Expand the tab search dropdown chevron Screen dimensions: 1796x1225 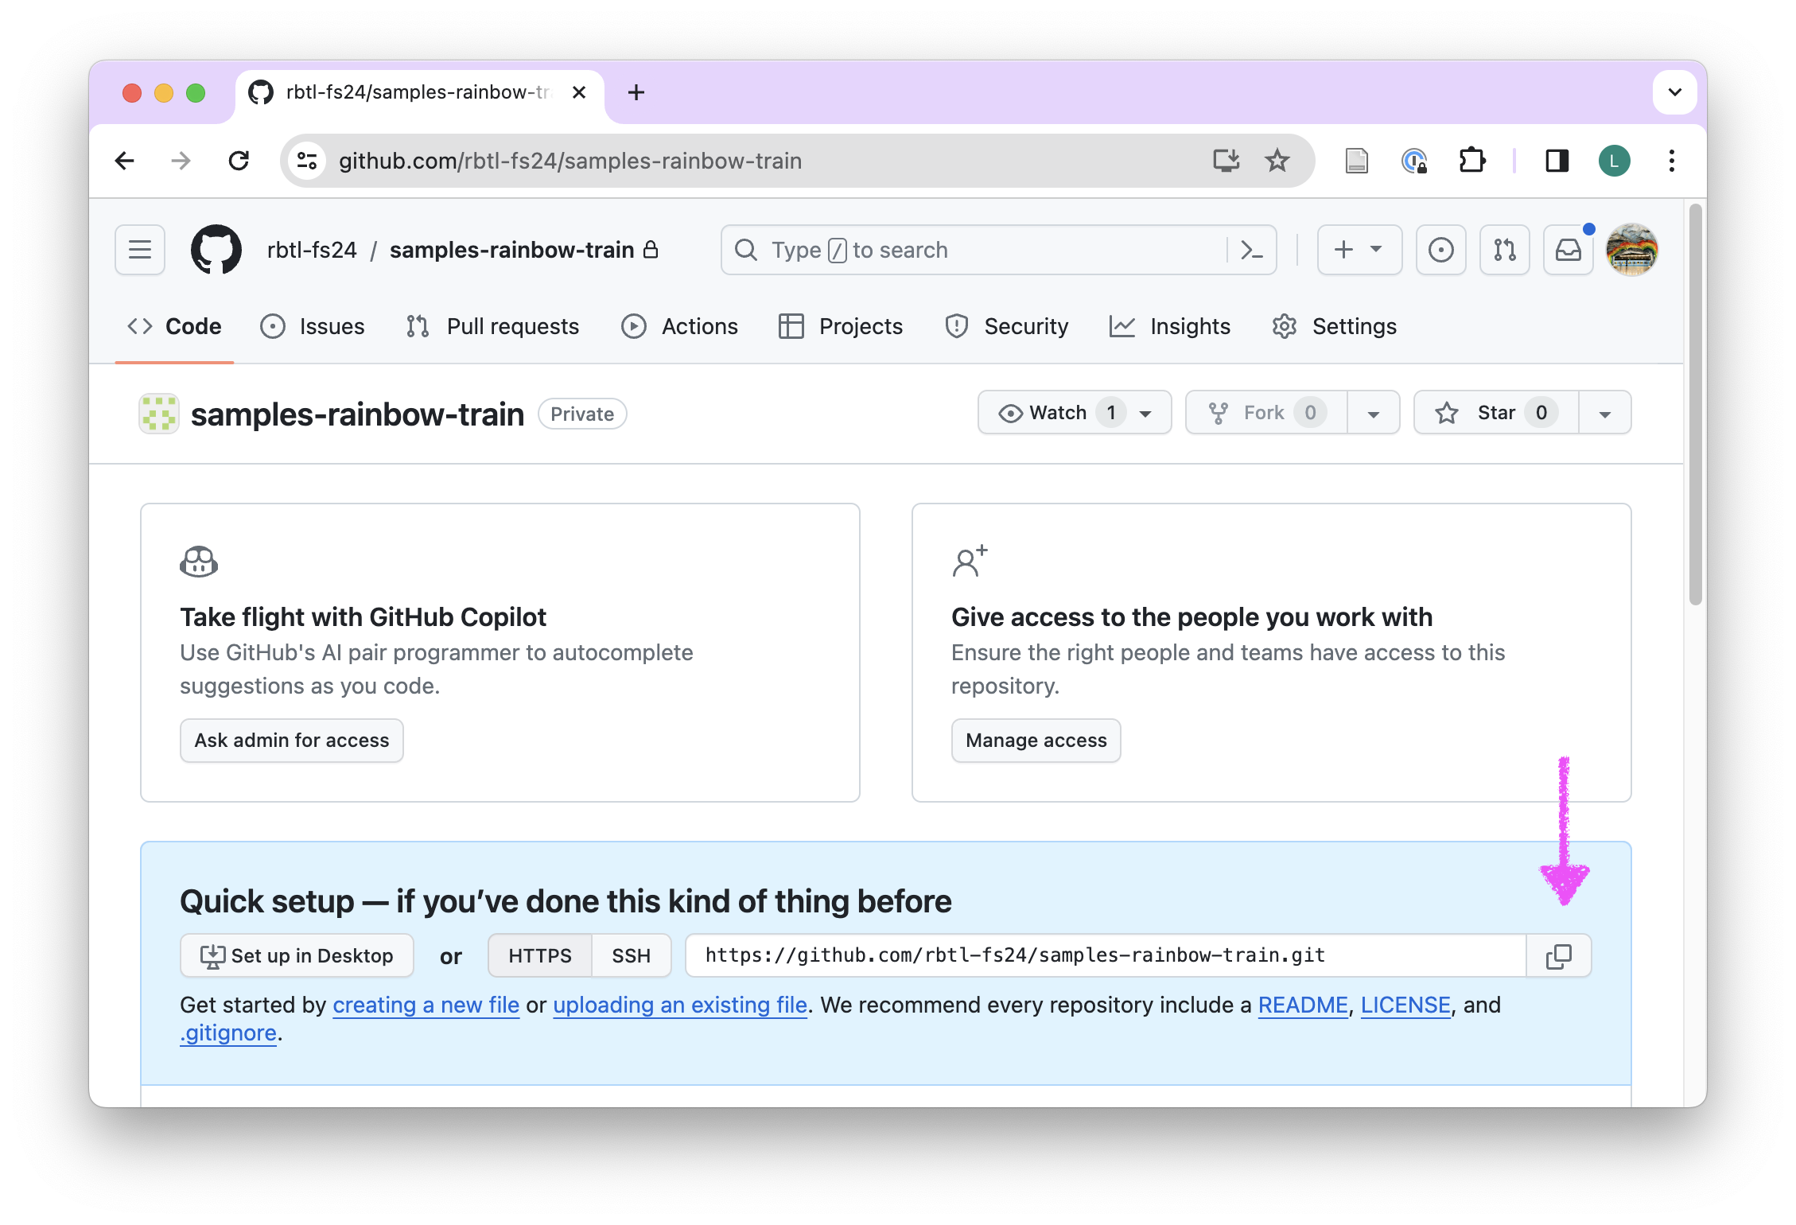1675,92
